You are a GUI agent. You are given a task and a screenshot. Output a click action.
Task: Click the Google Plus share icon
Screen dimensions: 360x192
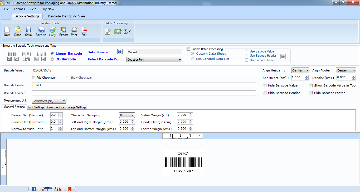pyautogui.click(x=70, y=189)
